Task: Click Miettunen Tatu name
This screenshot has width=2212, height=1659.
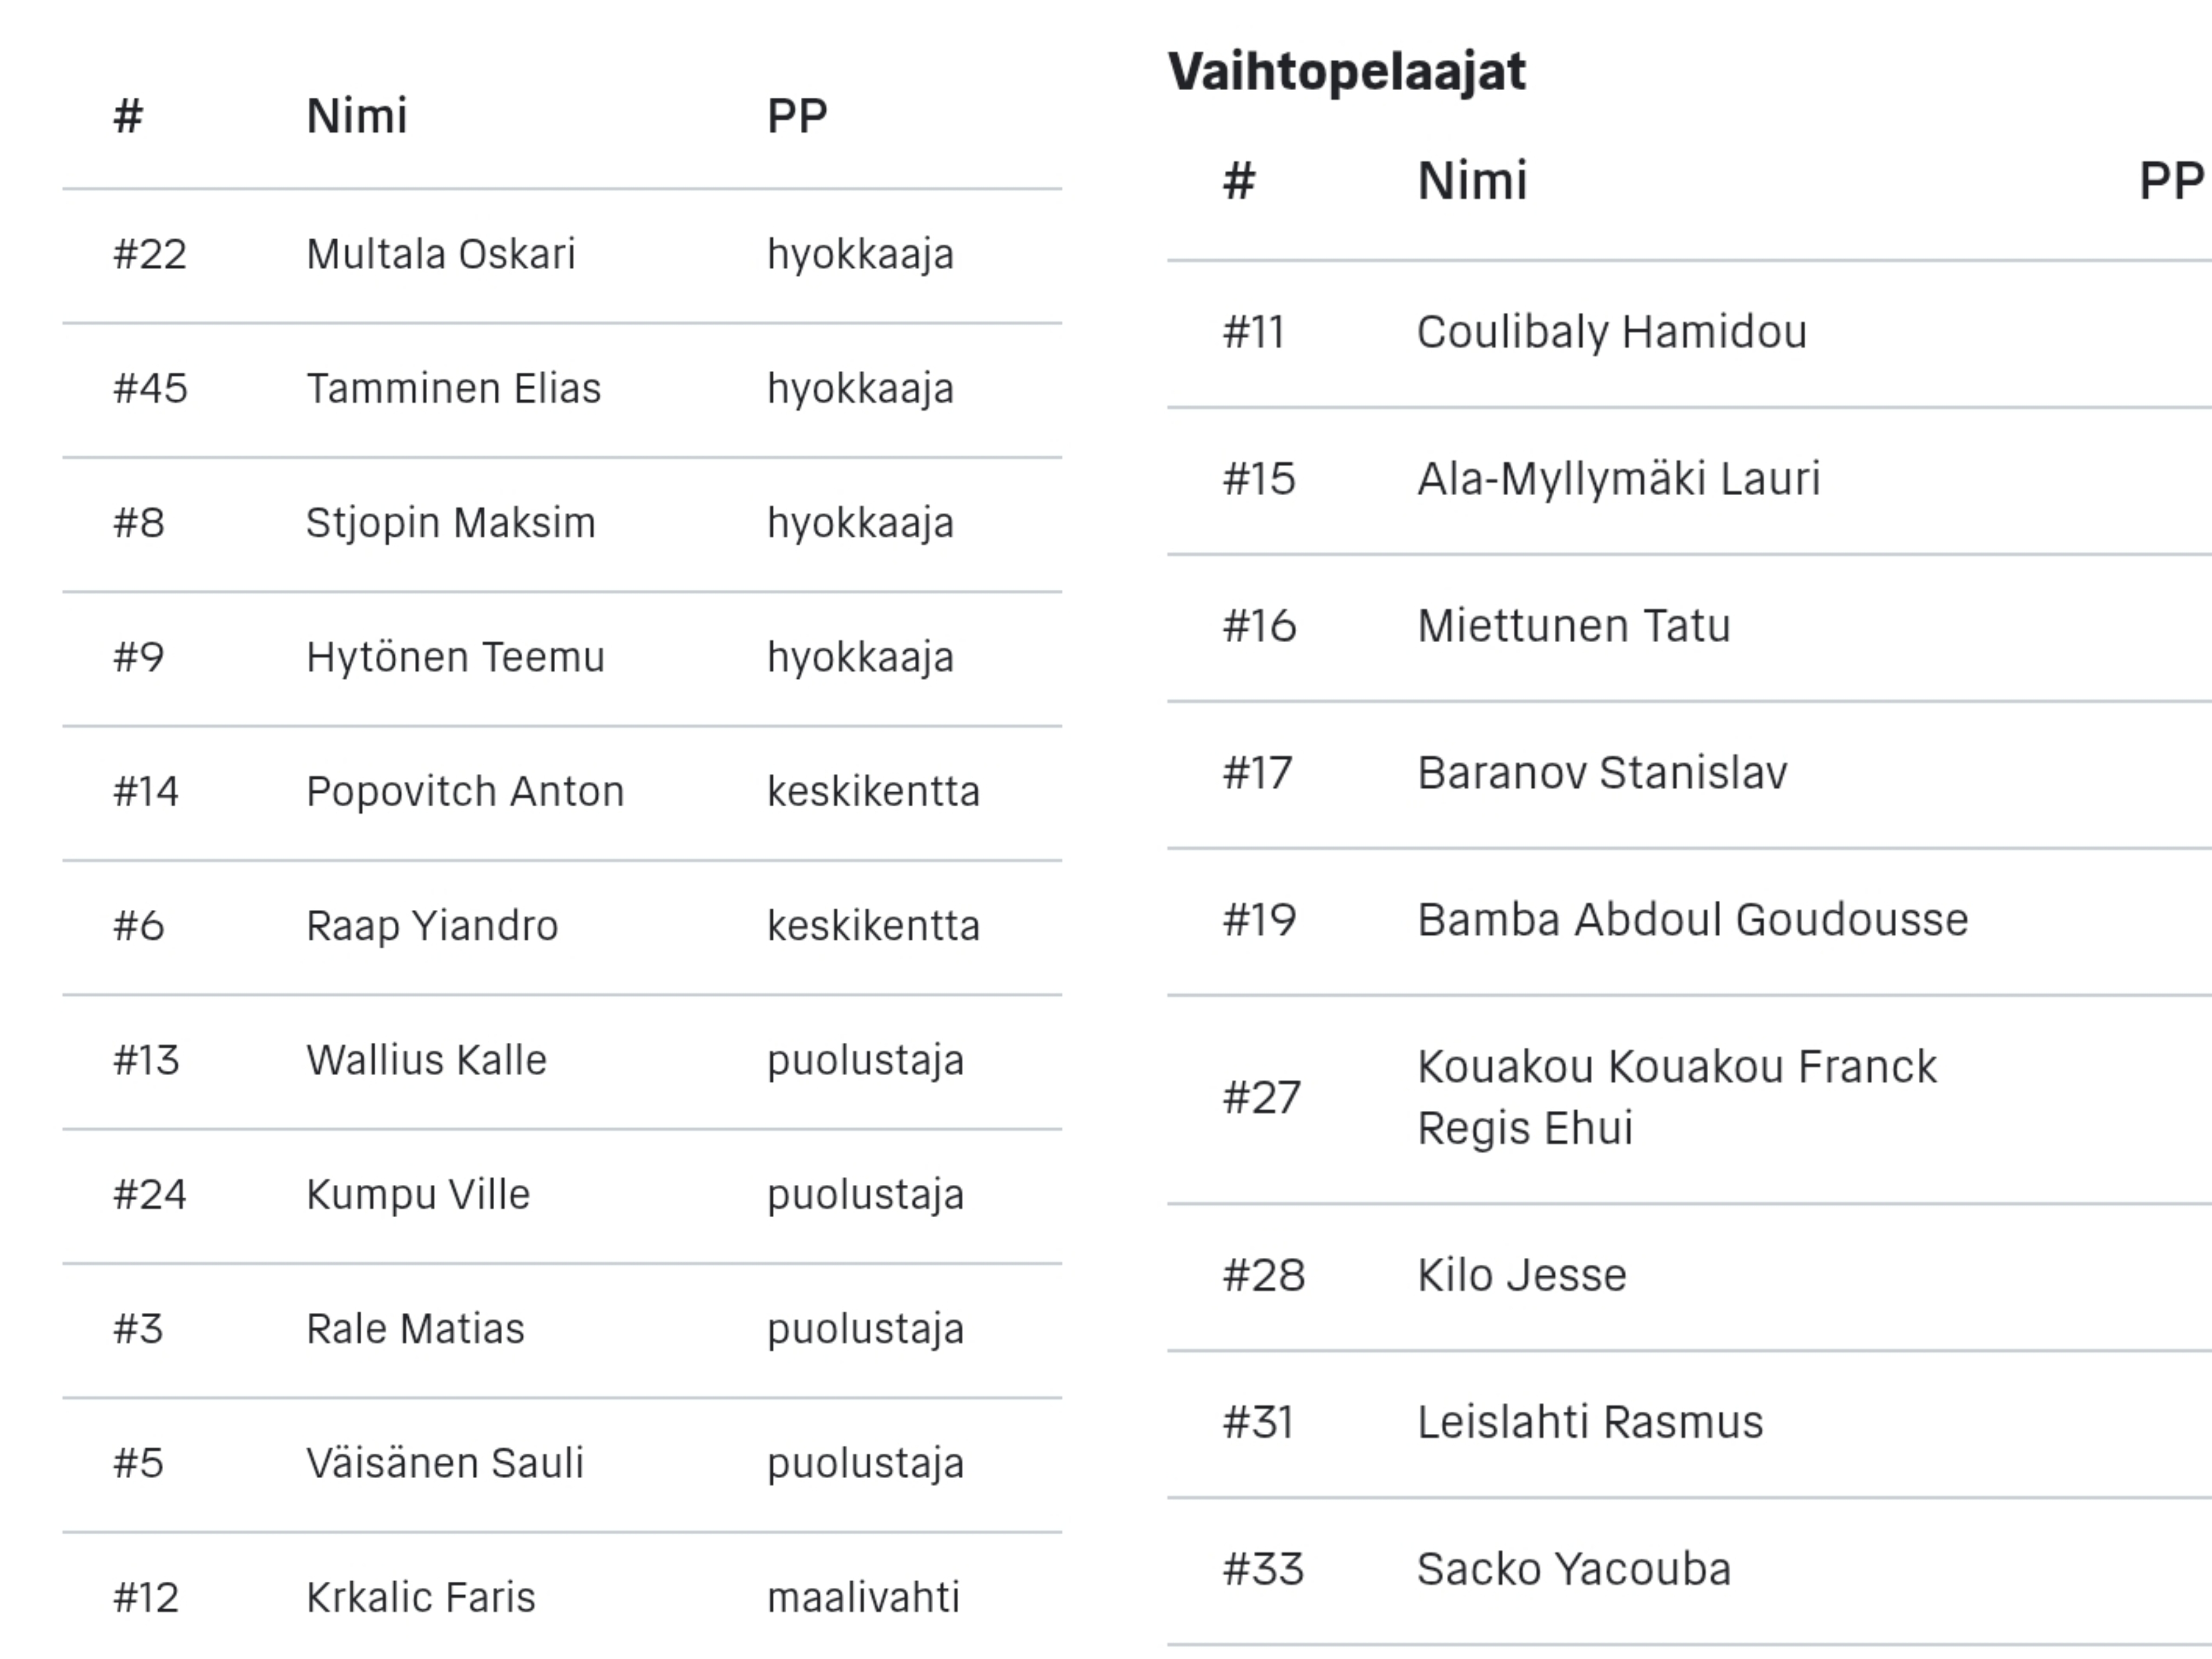Action: coord(1574,626)
